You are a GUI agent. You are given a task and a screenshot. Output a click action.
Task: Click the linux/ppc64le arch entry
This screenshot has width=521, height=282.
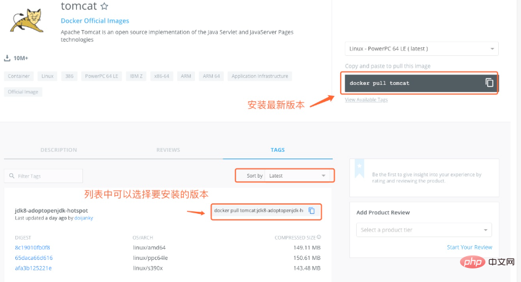[x=150, y=258]
